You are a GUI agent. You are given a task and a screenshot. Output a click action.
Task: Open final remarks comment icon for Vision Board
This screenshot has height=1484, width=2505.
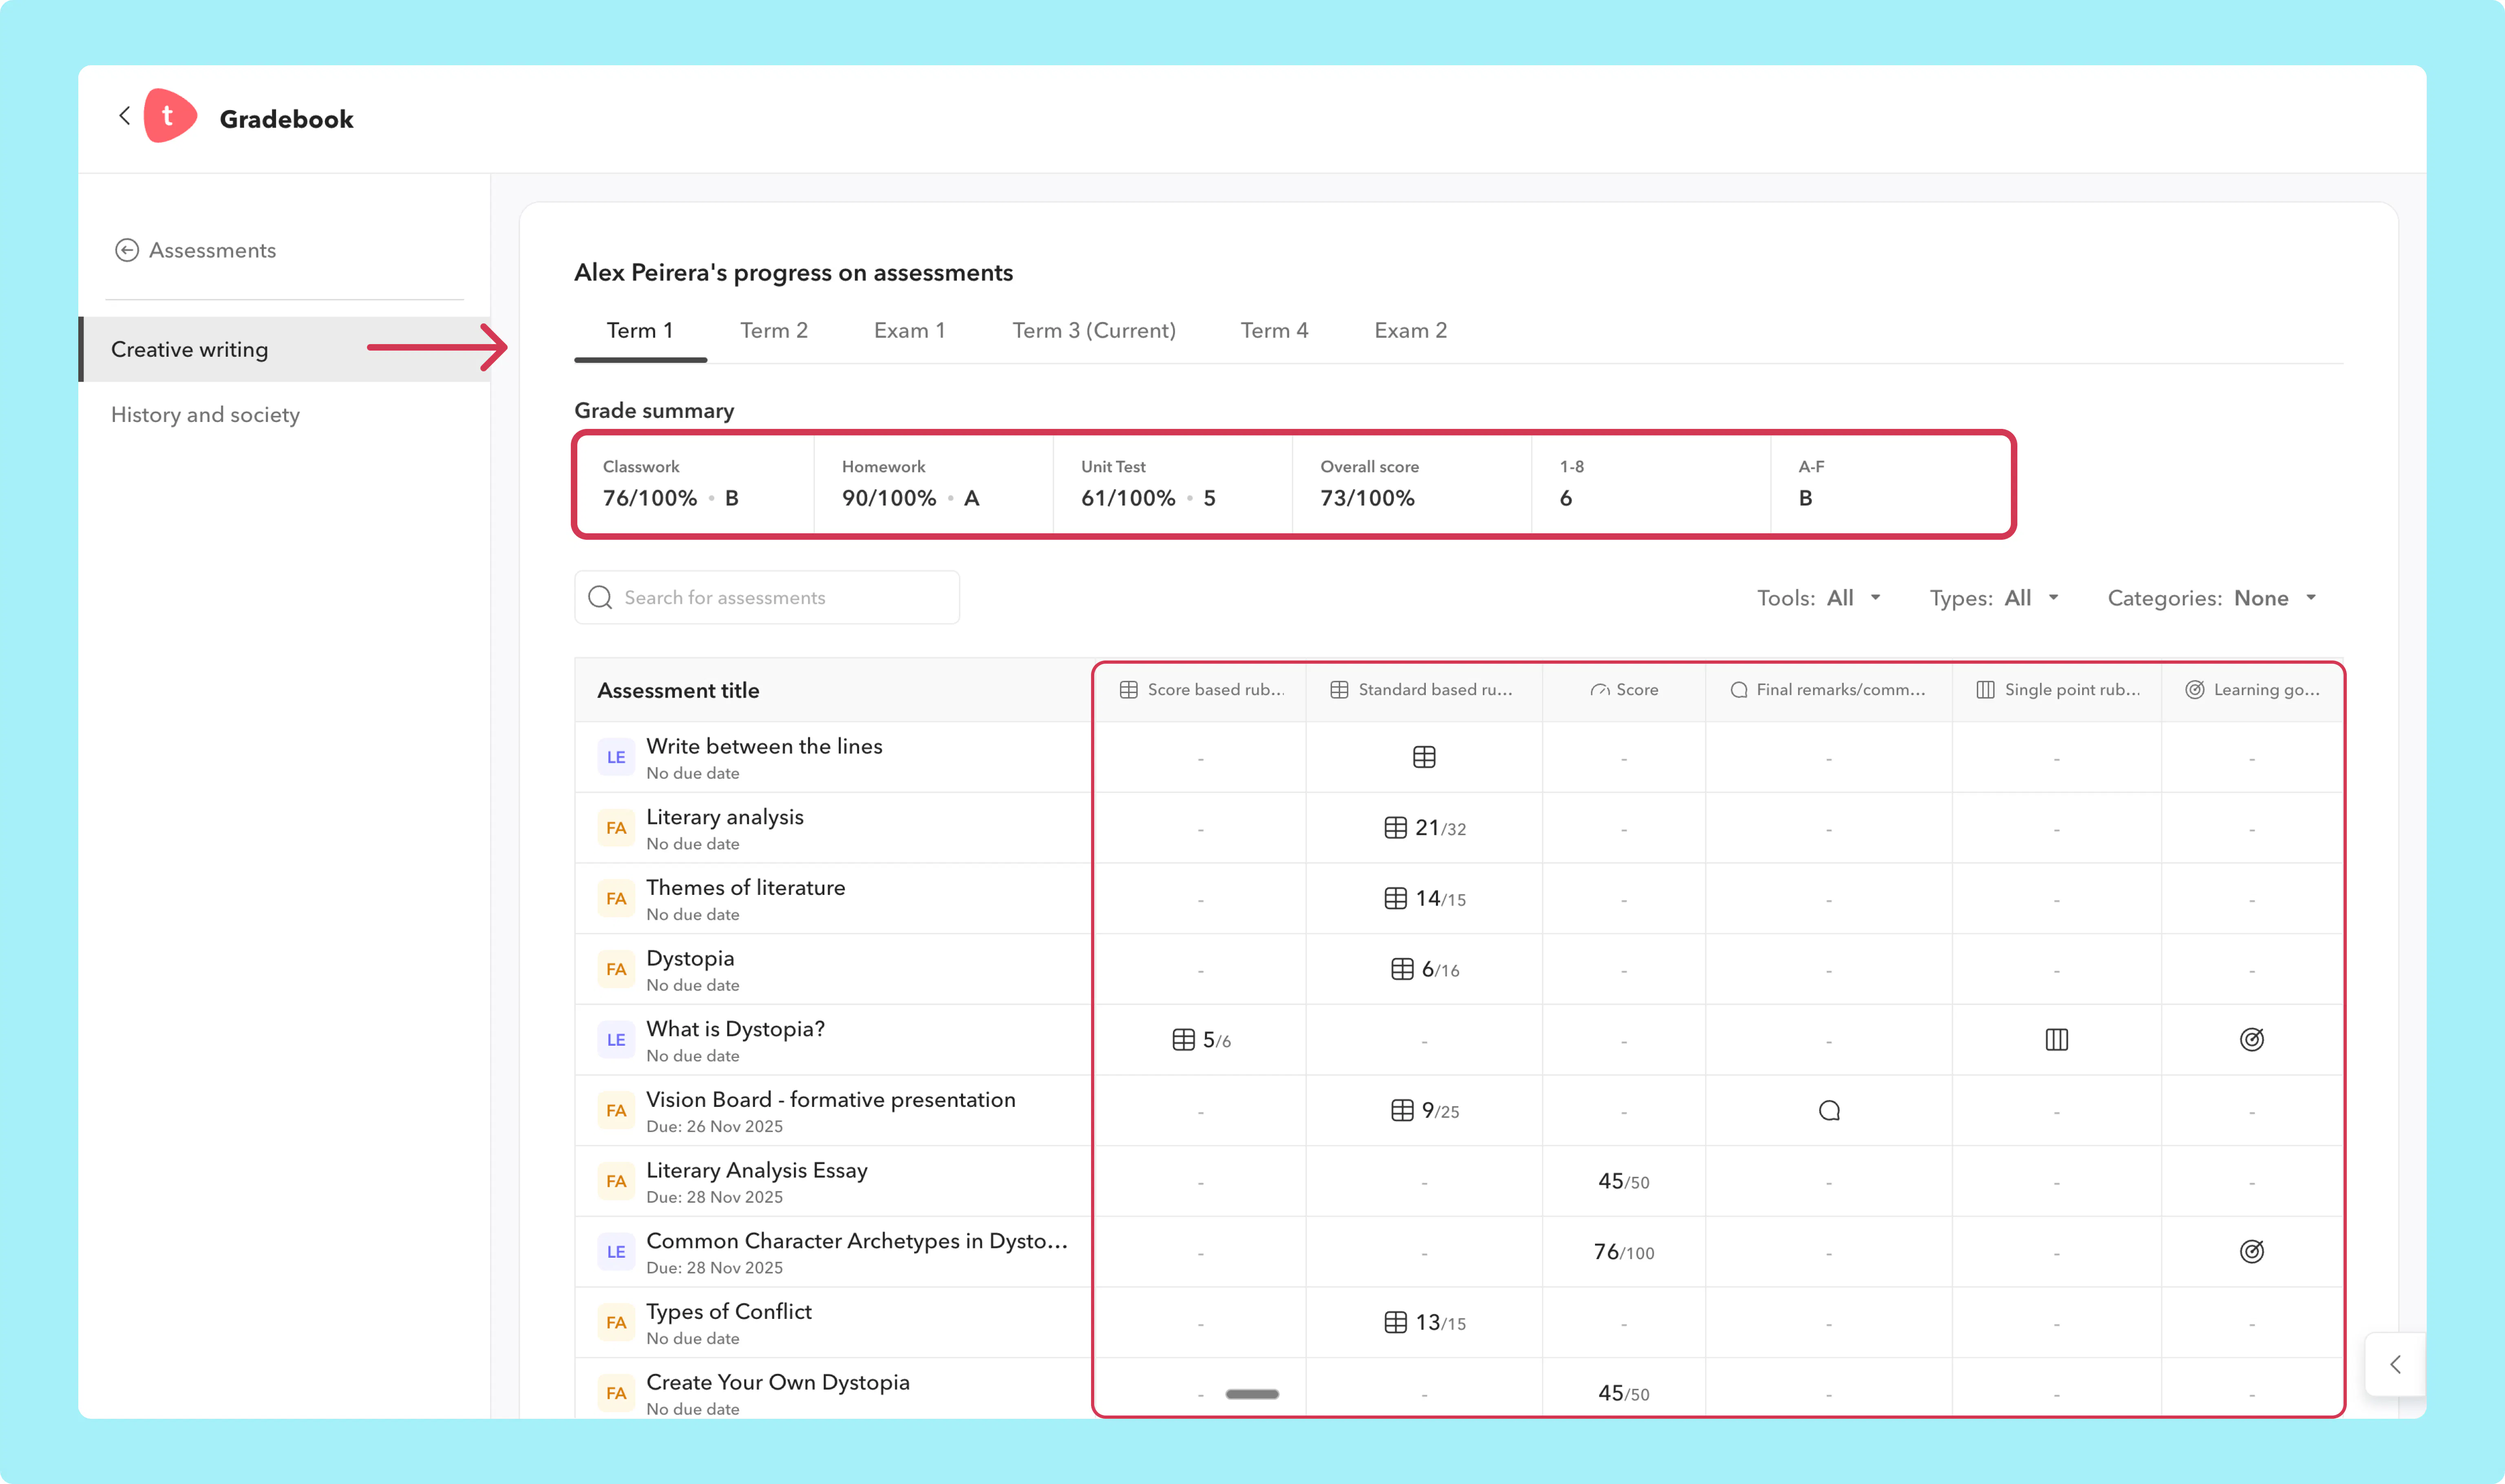1829,1111
